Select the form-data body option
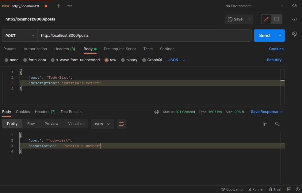Screen dimensions: 302x193 [25, 60]
